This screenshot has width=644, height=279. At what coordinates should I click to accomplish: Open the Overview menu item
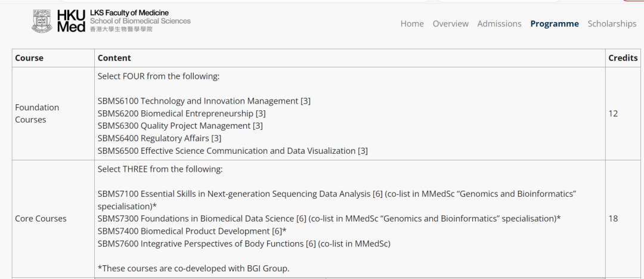point(451,24)
